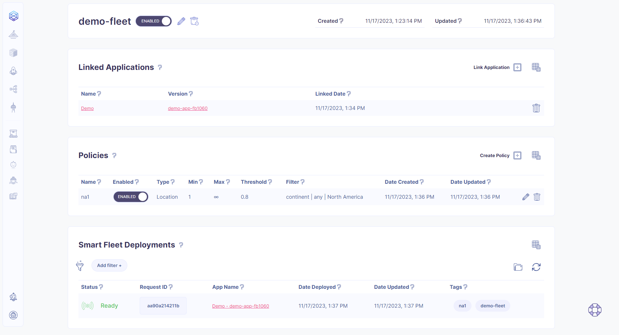Open column settings for Linked Applications table
This screenshot has height=335, width=619.
(x=536, y=67)
